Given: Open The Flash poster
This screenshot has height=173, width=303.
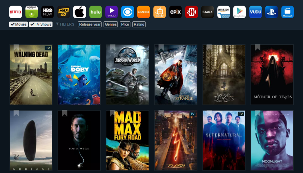Looking at the screenshot, I should pyautogui.click(x=176, y=140).
